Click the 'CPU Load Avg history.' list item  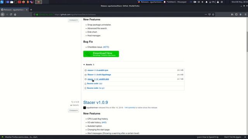click(x=98, y=119)
